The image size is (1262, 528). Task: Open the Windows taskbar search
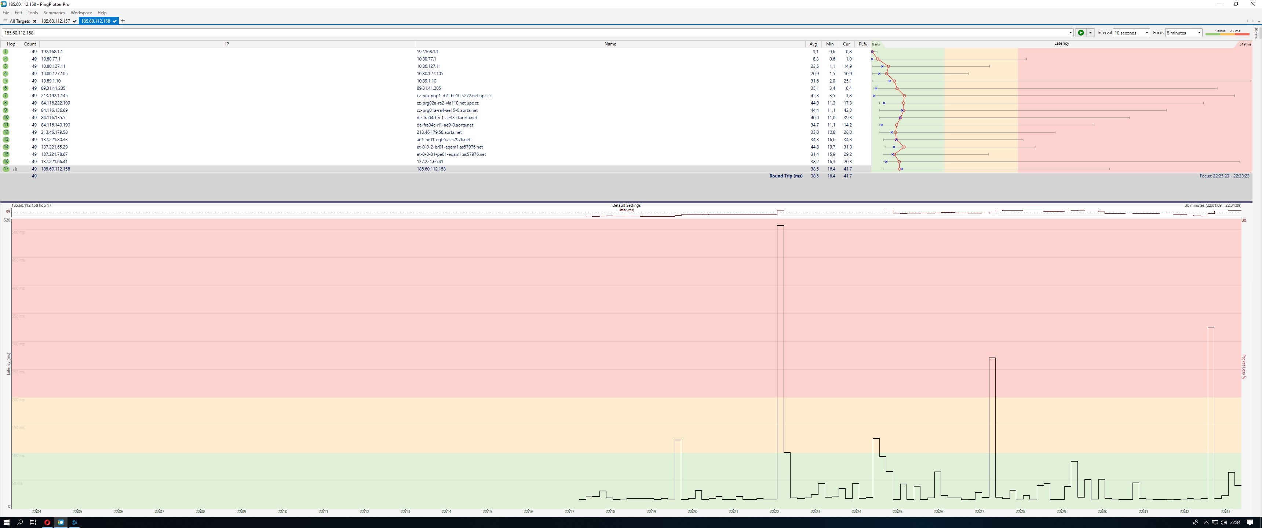pyautogui.click(x=20, y=522)
